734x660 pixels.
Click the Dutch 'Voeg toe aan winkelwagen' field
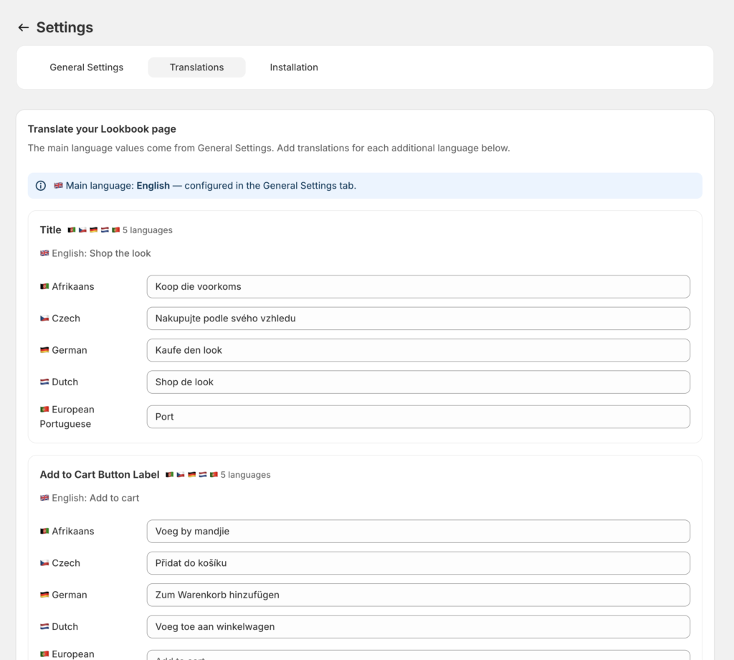(418, 626)
